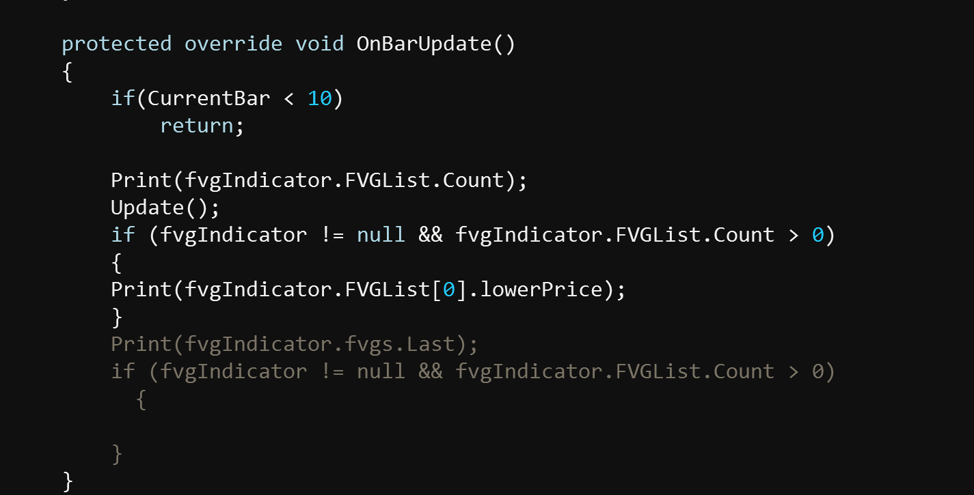Click the lowerPrice property name

(540, 289)
